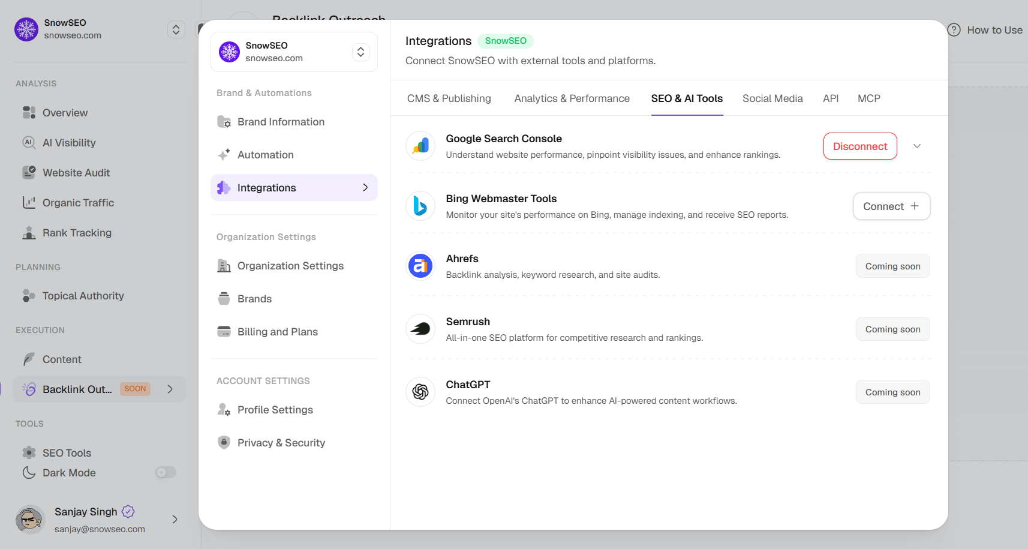Click the Automation sparkle icon
Viewport: 1028px width, 549px height.
point(224,155)
